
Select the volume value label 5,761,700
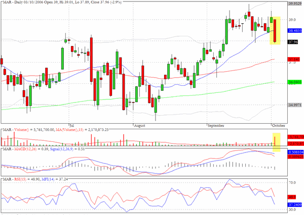[296, 137]
